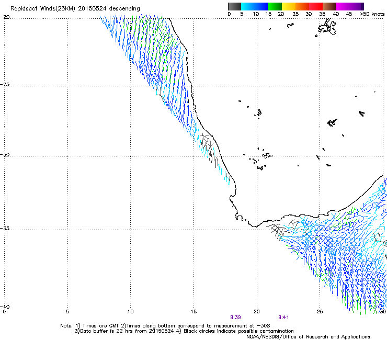Viewport: 387px width, 340px height.
Task: Click the green 15–20 knots legend swatch
Action: [275, 6]
